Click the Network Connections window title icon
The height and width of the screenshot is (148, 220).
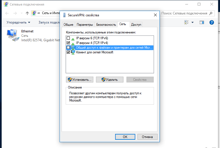coord(6,4)
